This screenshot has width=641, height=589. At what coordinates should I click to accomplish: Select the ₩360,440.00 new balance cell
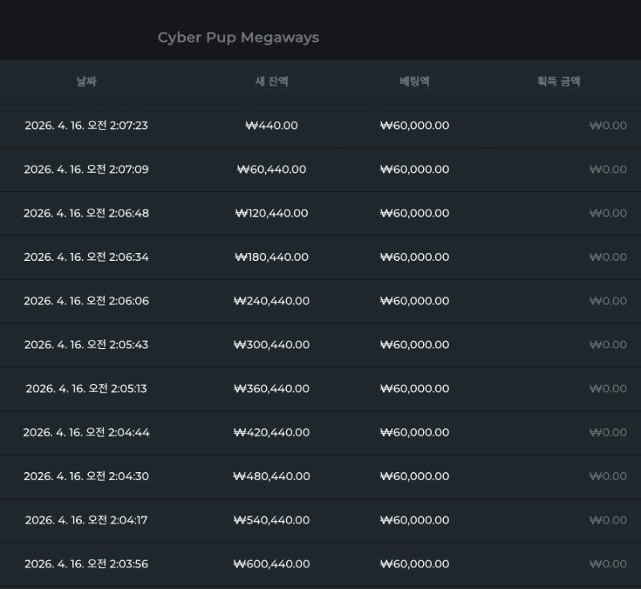click(x=271, y=389)
